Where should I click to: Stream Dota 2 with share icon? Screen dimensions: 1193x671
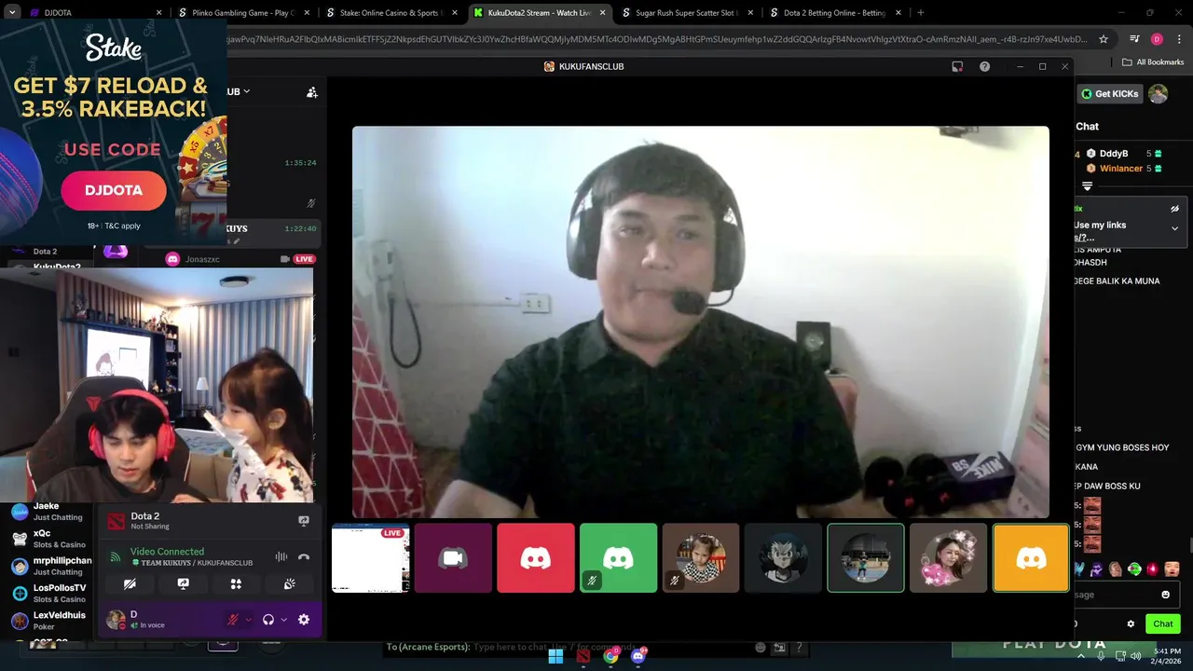303,521
